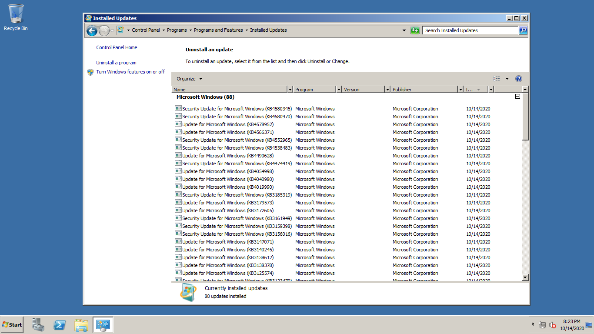Open Server Manager from the taskbar
The image size is (594, 334).
coord(38,324)
